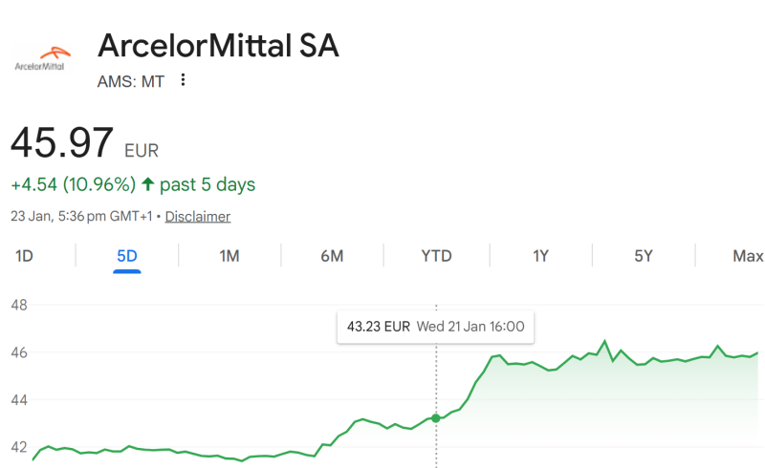
Task: View the 1Y chart period
Action: (x=541, y=256)
